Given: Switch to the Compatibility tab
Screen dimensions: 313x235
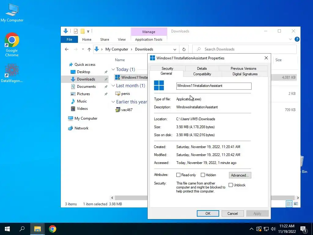Looking at the screenshot, I should [202, 74].
